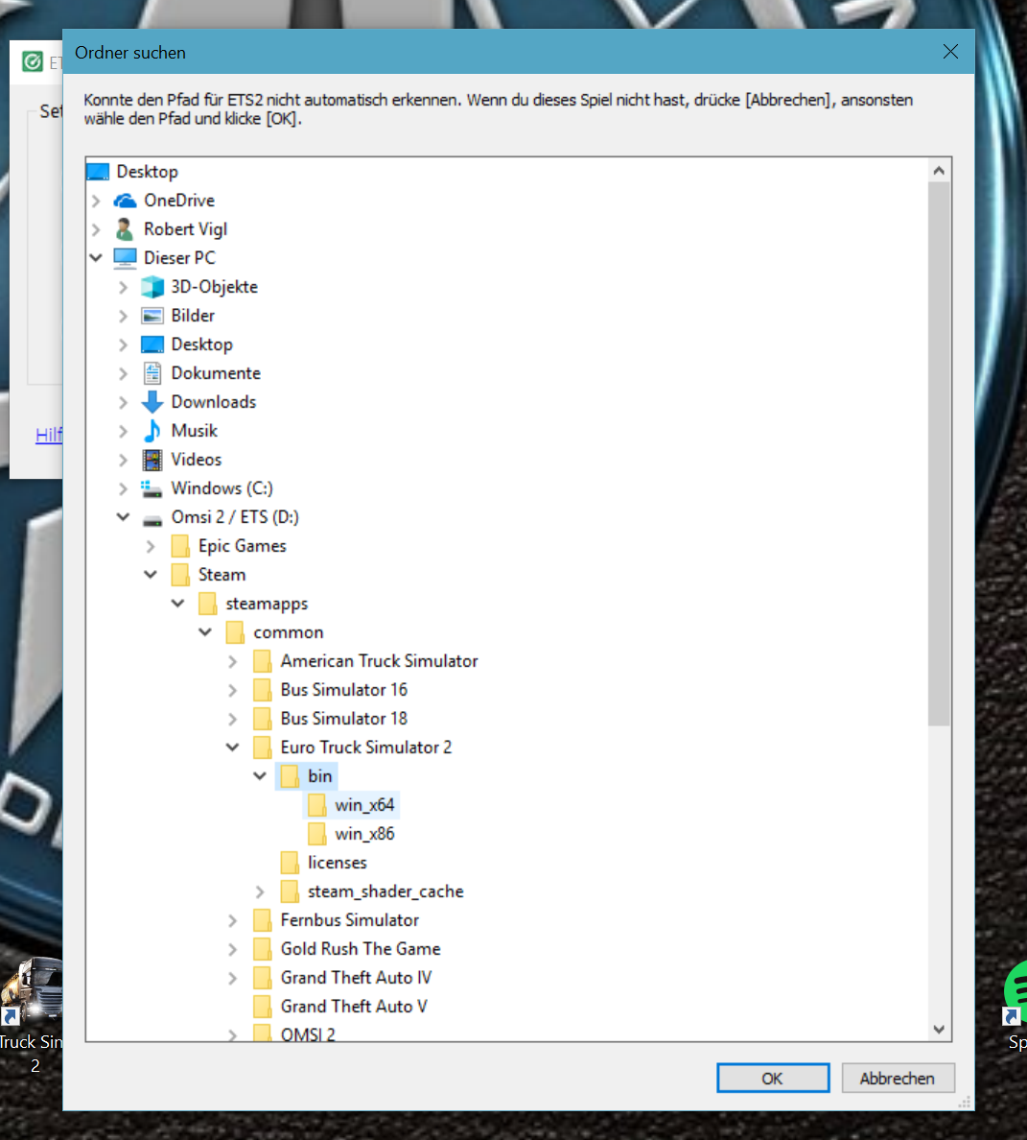Click the Robert Vigl user icon
The height and width of the screenshot is (1140, 1027).
(x=125, y=229)
